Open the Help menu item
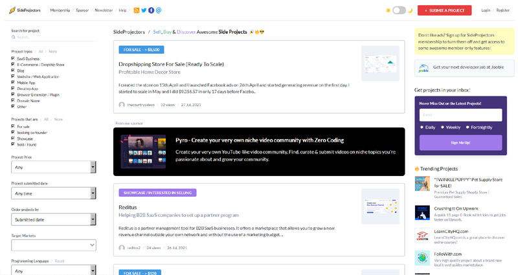This screenshot has width=518, height=275. [x=122, y=10]
